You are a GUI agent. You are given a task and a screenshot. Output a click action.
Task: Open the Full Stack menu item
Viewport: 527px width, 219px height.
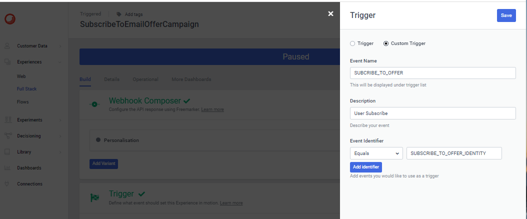tap(26, 89)
